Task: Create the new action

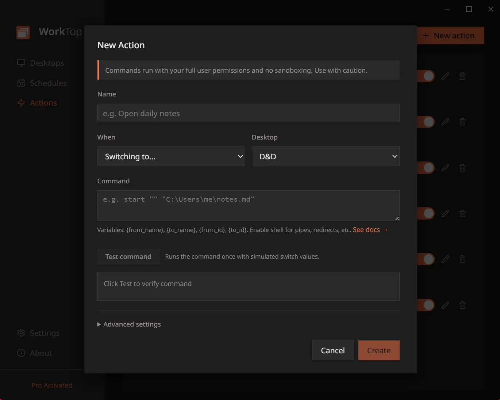Action: tap(379, 350)
